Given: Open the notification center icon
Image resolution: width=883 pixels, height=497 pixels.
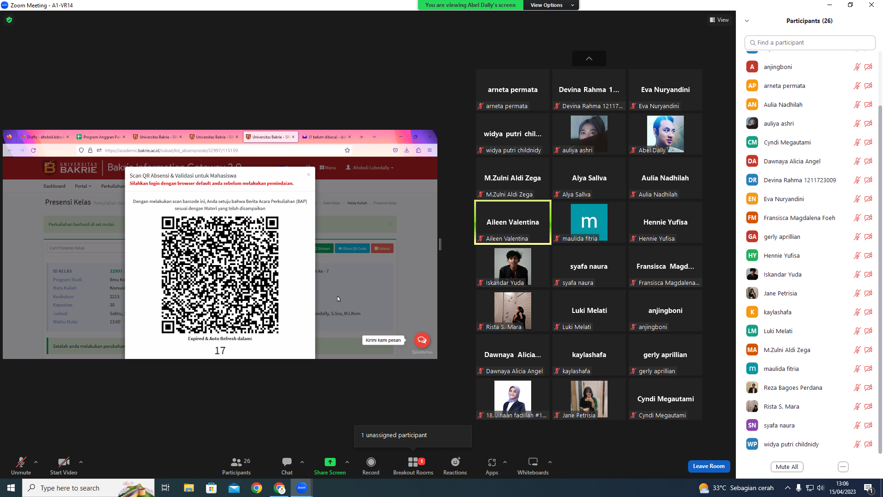Looking at the screenshot, I should [869, 488].
